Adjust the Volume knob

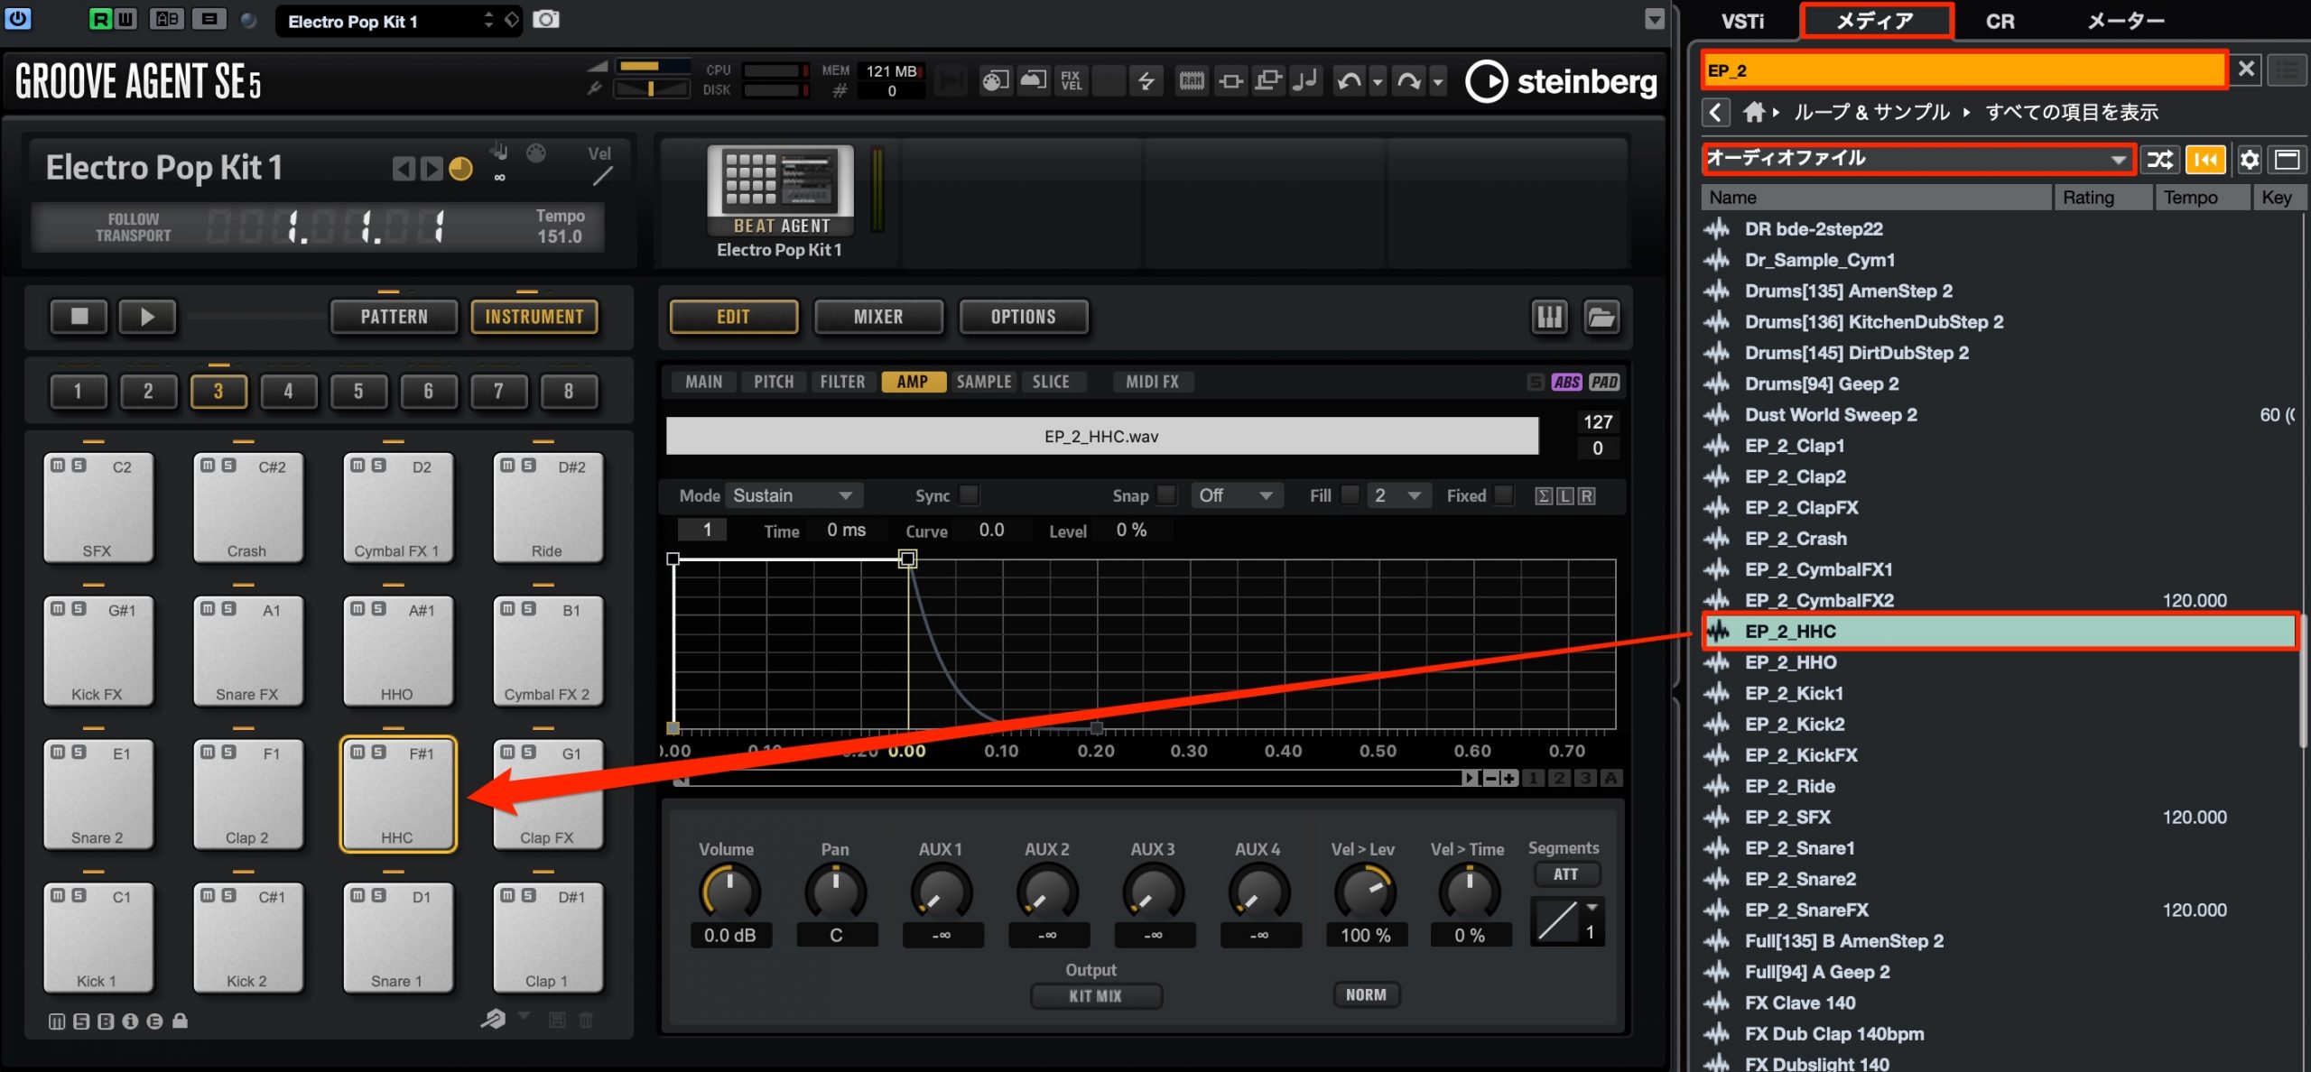pos(729,892)
